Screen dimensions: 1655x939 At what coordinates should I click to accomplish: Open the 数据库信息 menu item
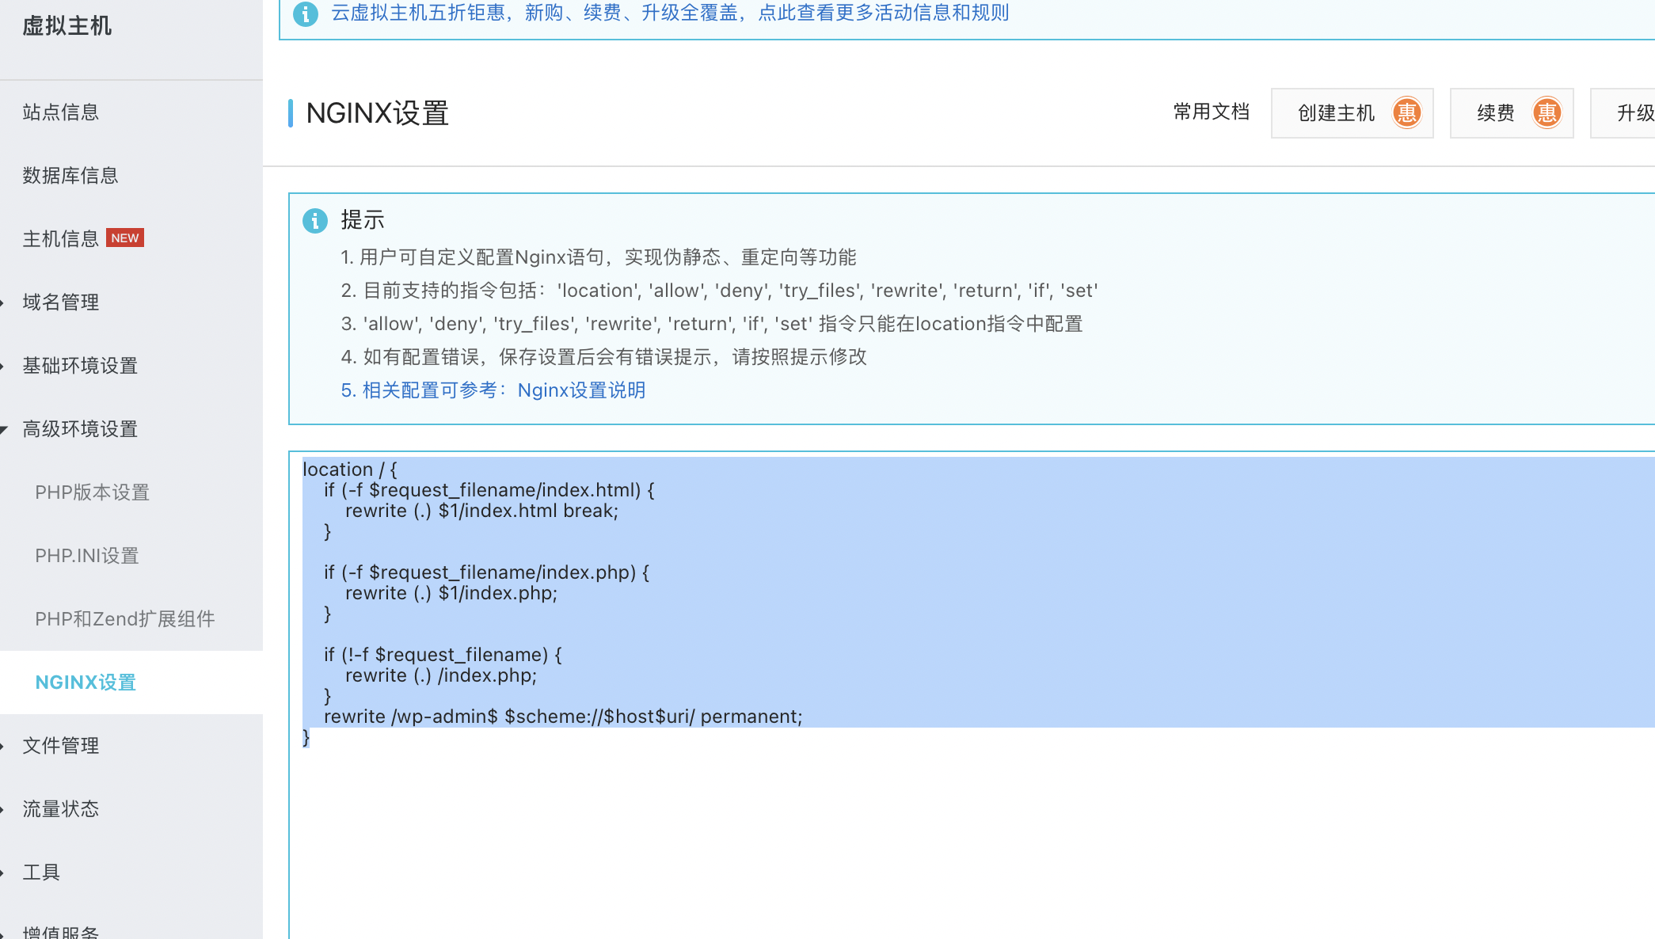70,176
